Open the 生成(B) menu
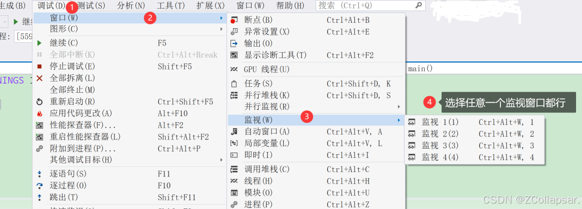 point(13,5)
